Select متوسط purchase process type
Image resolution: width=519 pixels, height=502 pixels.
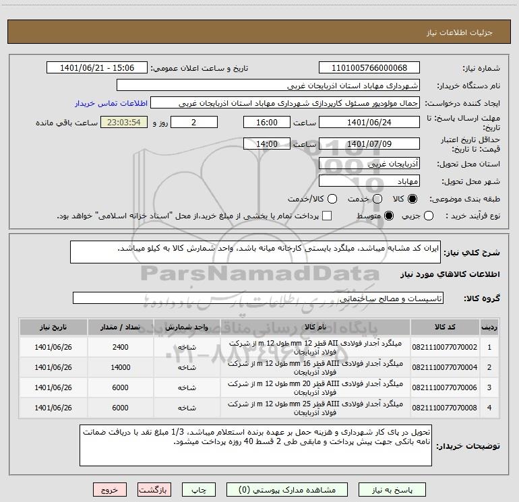[x=389, y=216]
